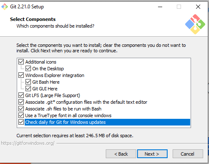
Task: Select the 'On the Desktop' row label
Action: pyautogui.click(x=48, y=69)
